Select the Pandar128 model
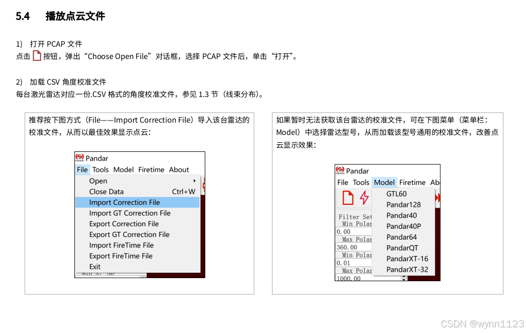526x333 pixels. pyautogui.click(x=403, y=205)
